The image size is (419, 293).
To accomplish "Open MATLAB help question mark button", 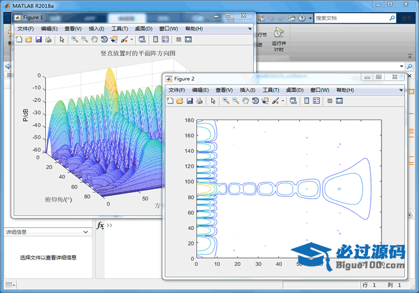I will point(302,18).
